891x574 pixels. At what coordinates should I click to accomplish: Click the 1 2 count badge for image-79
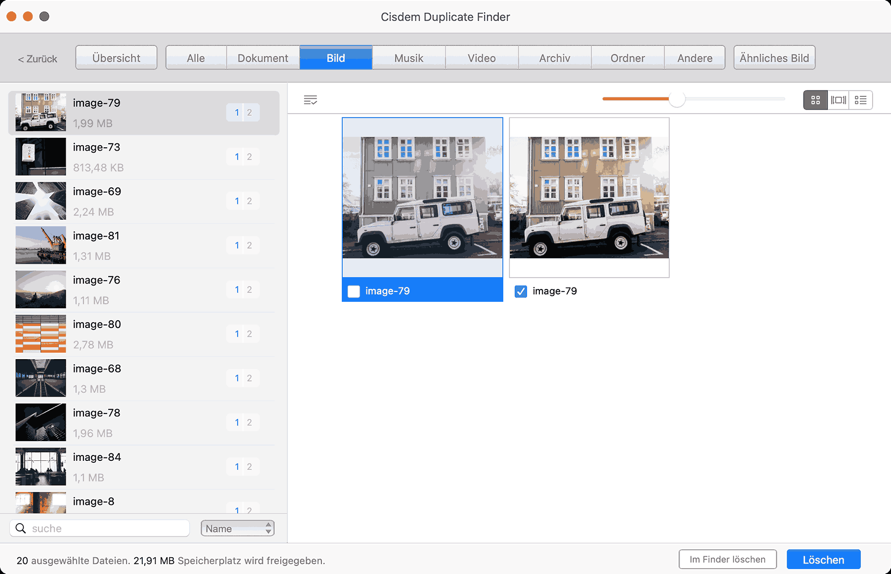(243, 113)
